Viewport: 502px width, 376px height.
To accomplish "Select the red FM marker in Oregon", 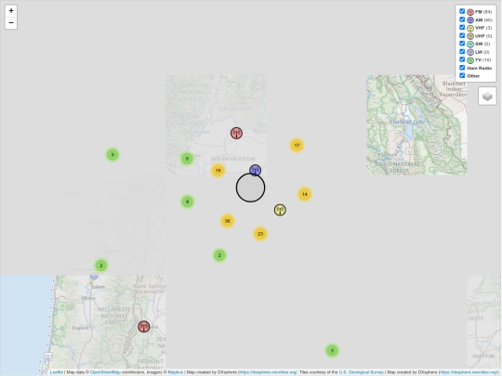I will 144,327.
